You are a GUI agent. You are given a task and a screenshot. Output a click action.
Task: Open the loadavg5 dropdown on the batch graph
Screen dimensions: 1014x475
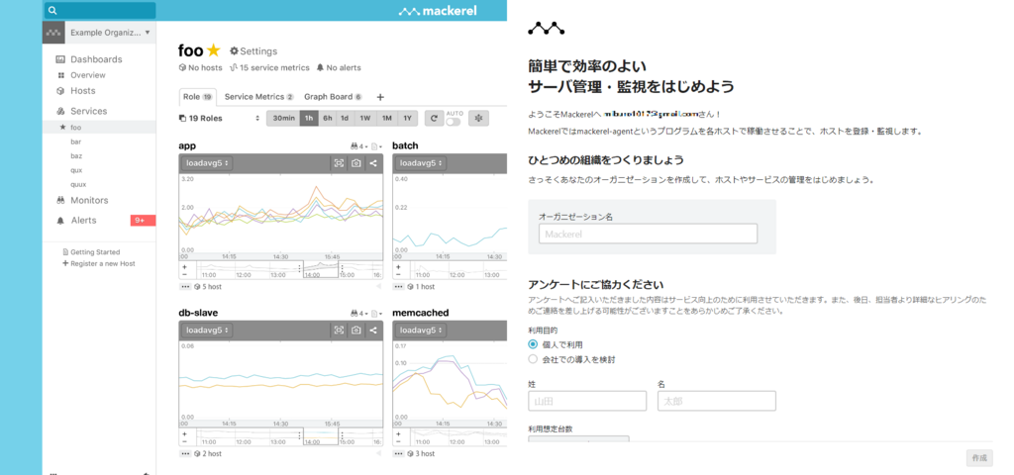pyautogui.click(x=421, y=163)
